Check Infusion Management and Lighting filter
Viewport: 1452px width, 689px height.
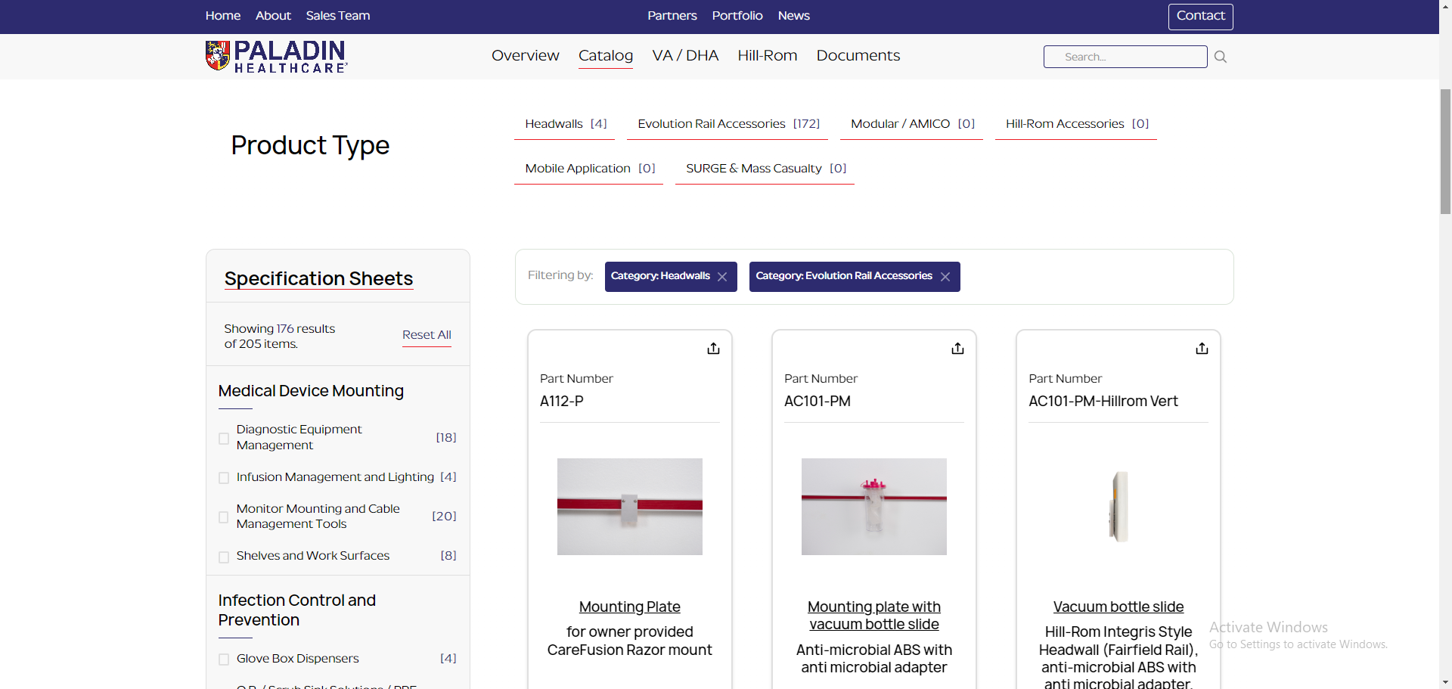click(x=224, y=478)
